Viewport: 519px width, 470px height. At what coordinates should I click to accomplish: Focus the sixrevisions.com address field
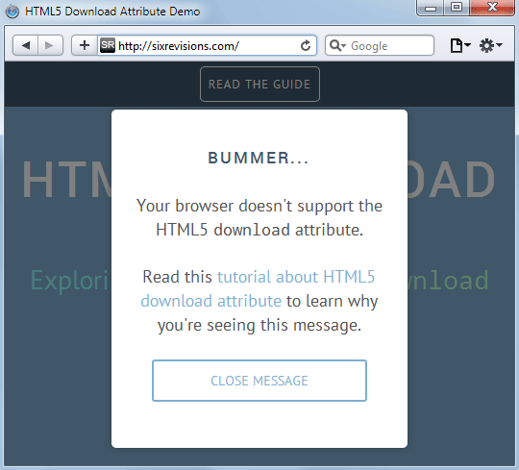pyautogui.click(x=207, y=45)
